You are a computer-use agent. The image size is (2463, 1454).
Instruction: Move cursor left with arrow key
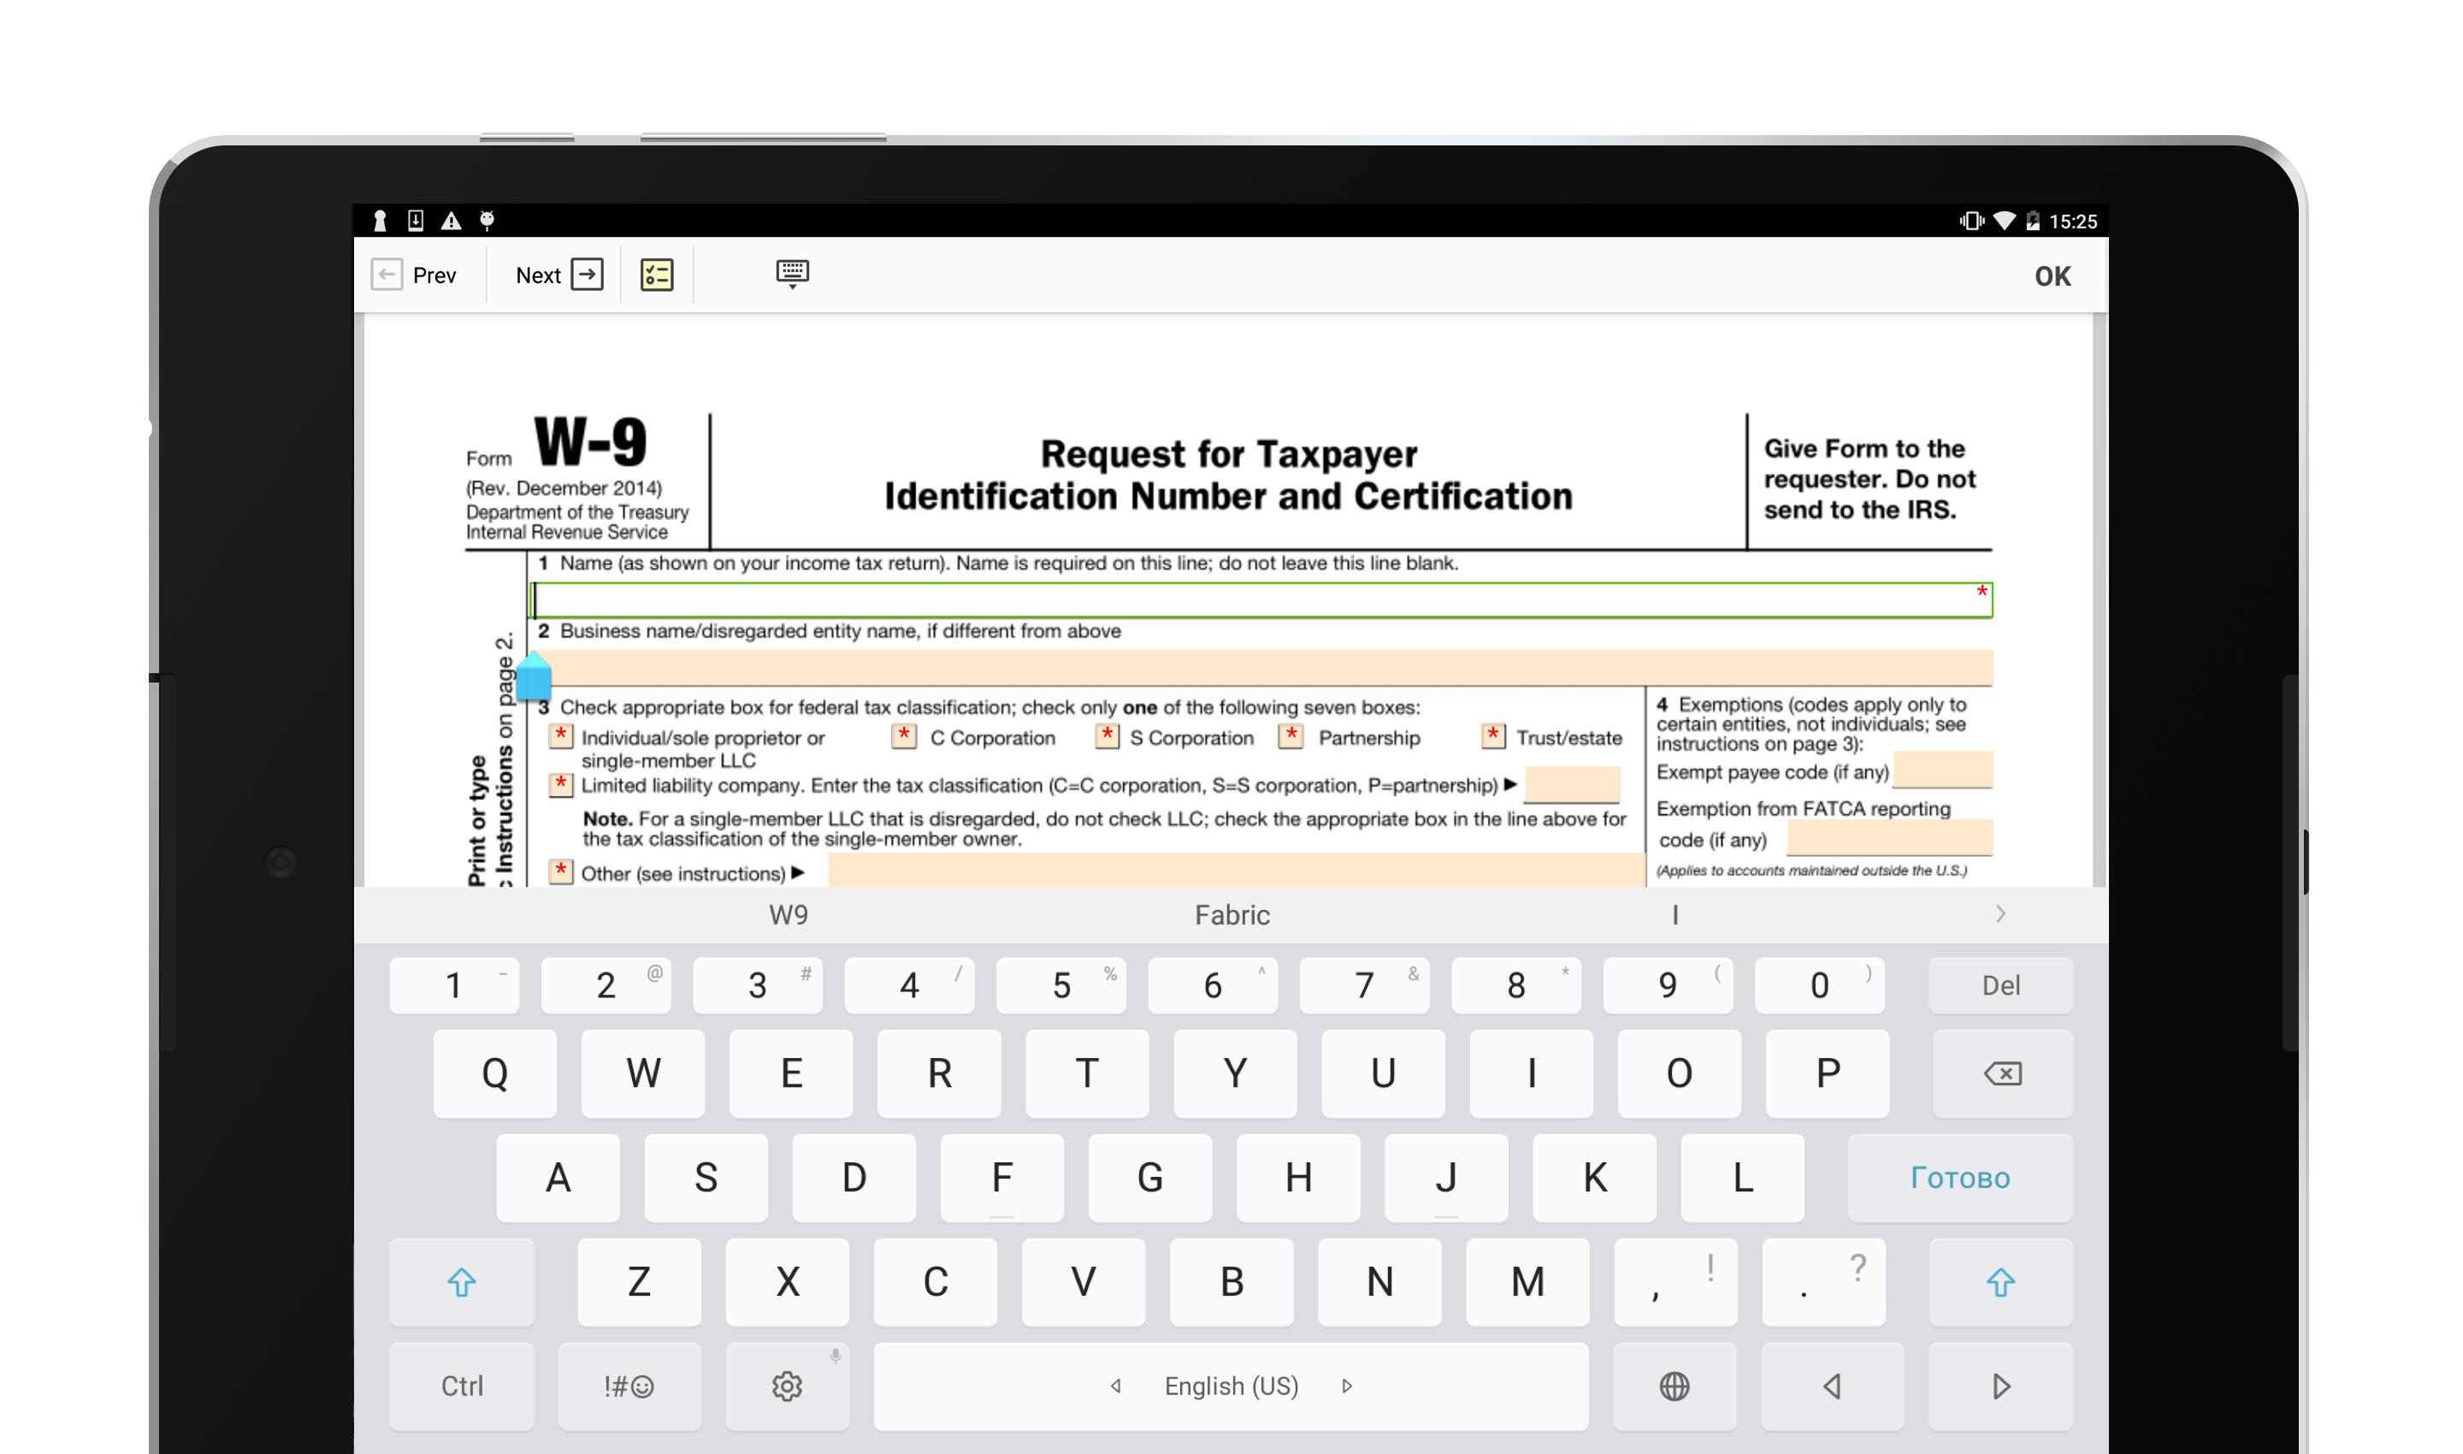[1832, 1386]
